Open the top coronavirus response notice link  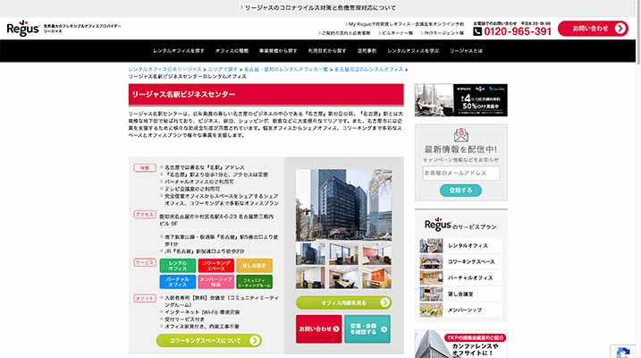pyautogui.click(x=318, y=8)
